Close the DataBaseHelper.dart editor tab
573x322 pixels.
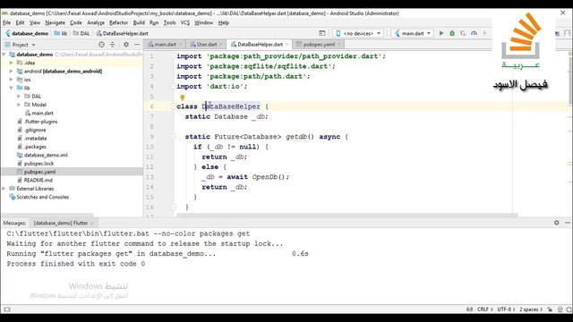pyautogui.click(x=286, y=45)
